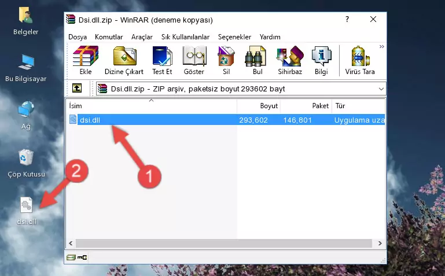
Task: Click the 293,602 size value
Action: coord(253,120)
